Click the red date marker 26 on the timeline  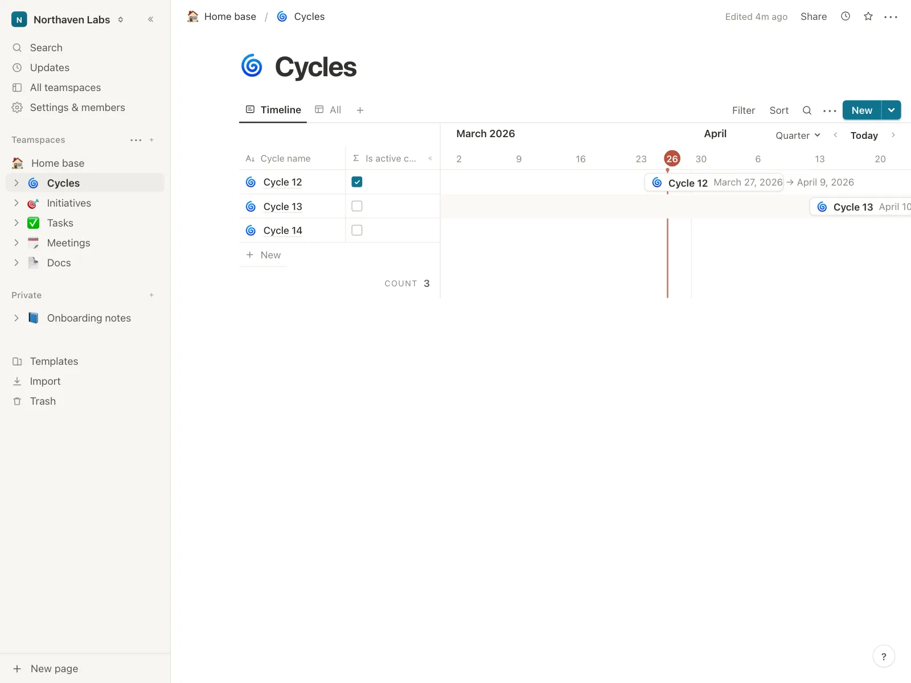(672, 159)
